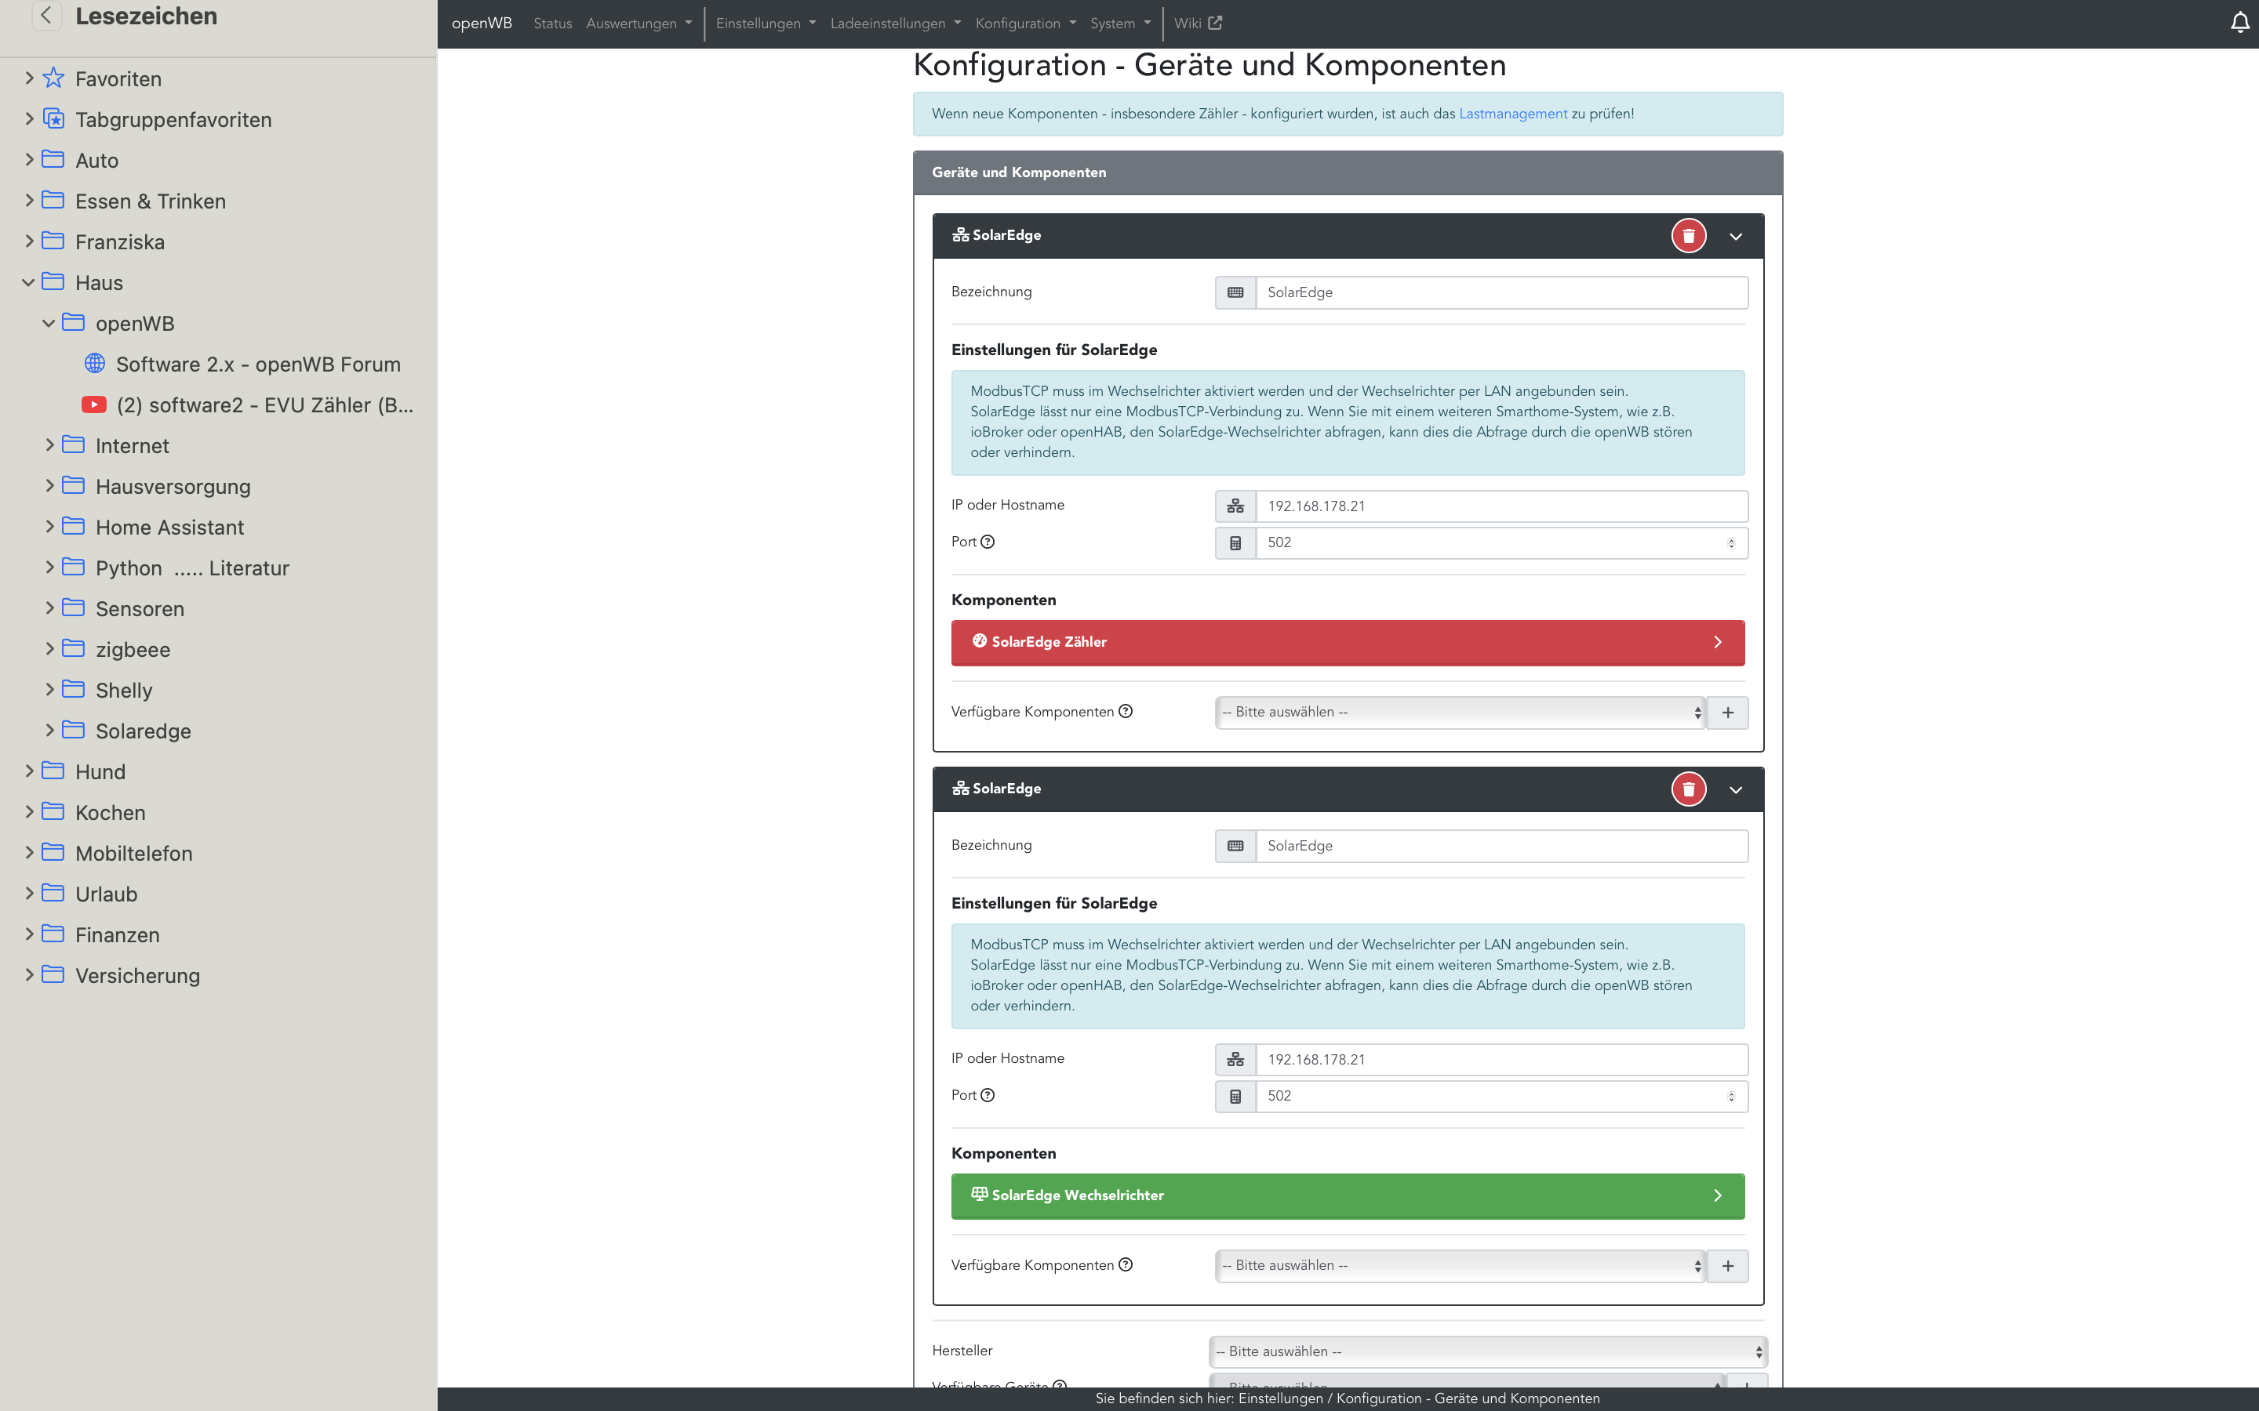Open the SolarEdge Zähler component

pos(1347,642)
